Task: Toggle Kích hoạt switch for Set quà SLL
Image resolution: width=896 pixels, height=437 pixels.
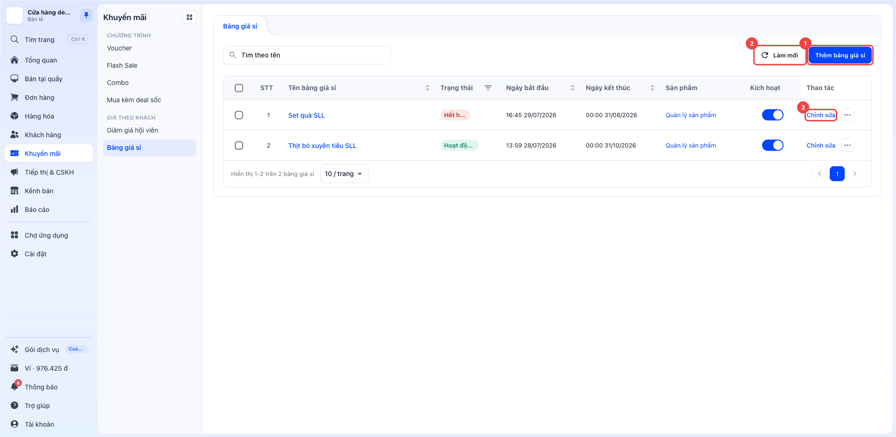Action: (x=773, y=115)
